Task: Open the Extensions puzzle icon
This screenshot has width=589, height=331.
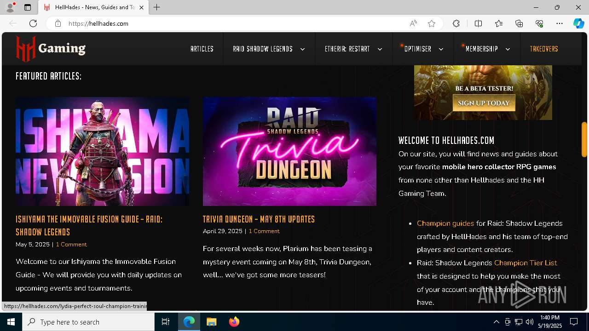Action: tap(456, 23)
